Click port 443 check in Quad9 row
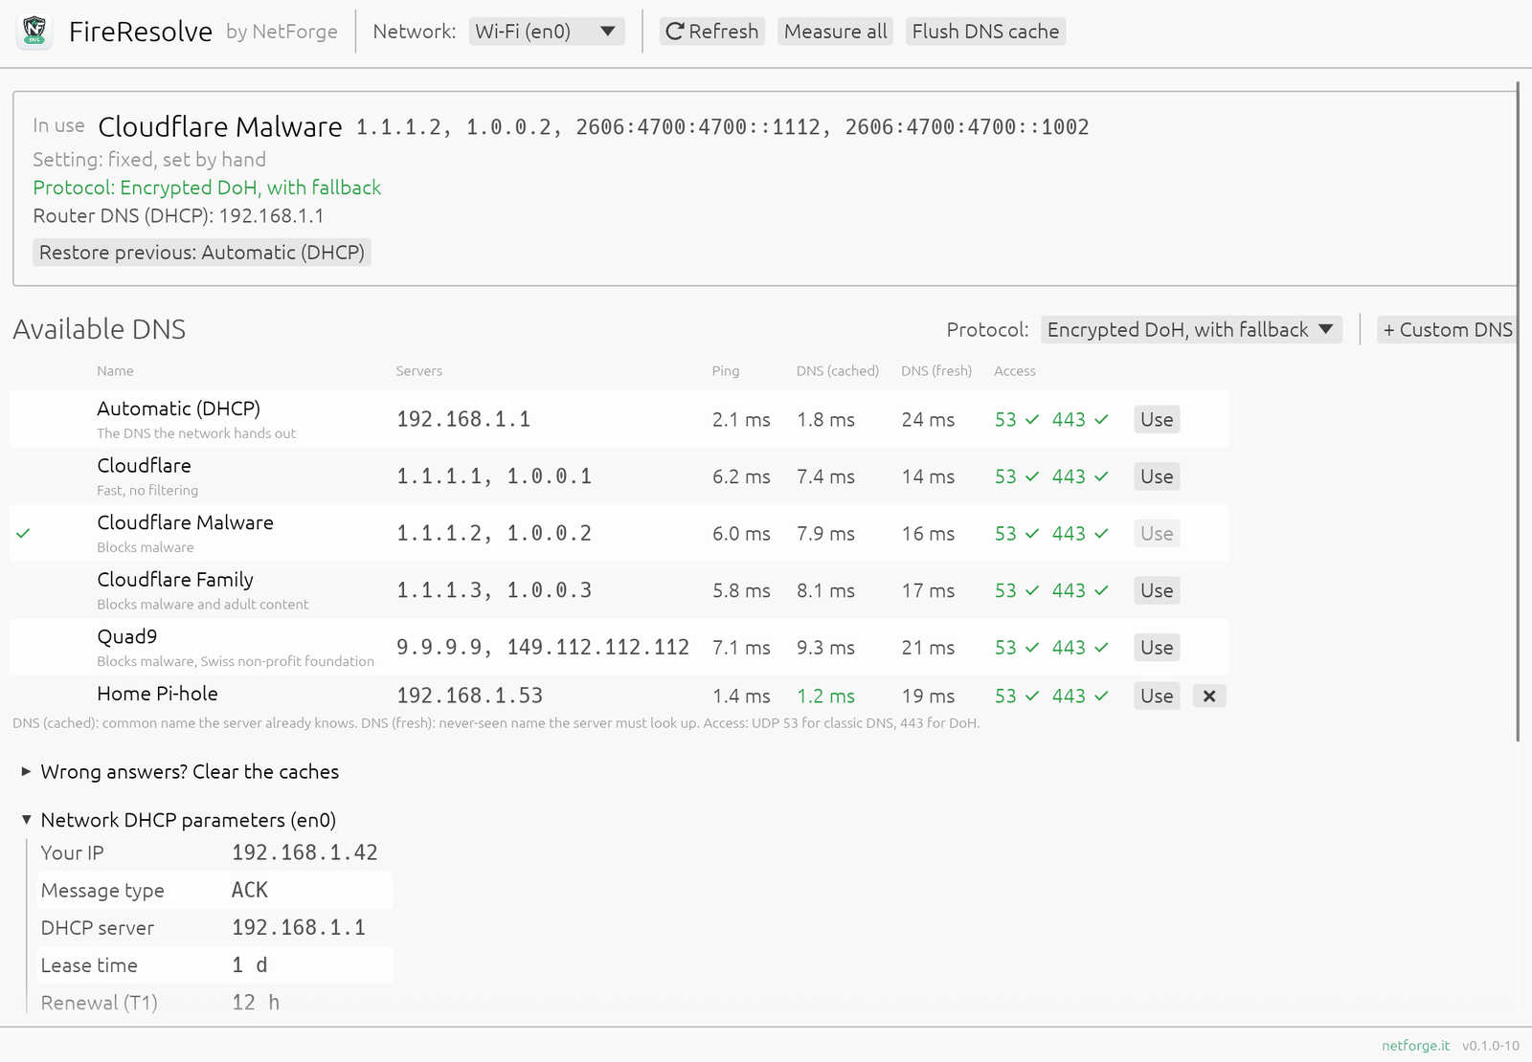1532x1062 pixels. coord(1080,648)
